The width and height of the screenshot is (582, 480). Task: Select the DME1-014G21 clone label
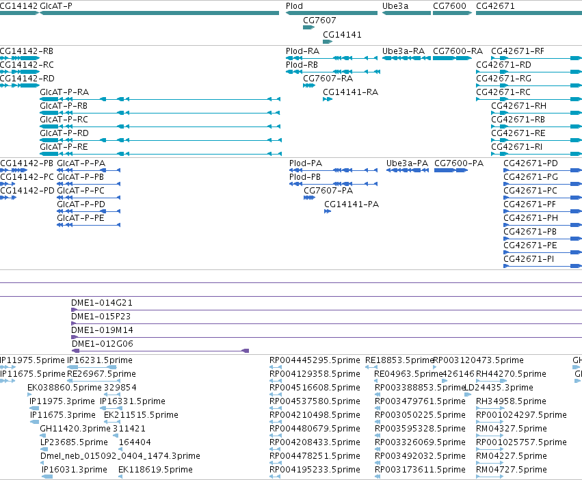102,302
